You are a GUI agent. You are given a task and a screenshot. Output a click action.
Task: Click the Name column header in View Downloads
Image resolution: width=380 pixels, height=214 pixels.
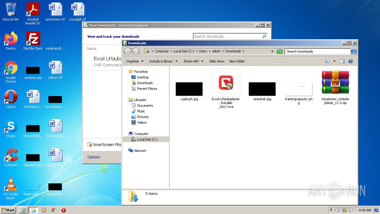pos(92,49)
